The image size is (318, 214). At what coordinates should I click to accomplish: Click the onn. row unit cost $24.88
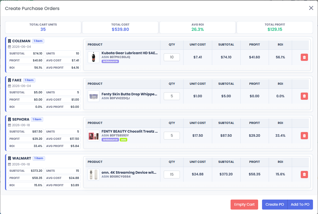197,174
